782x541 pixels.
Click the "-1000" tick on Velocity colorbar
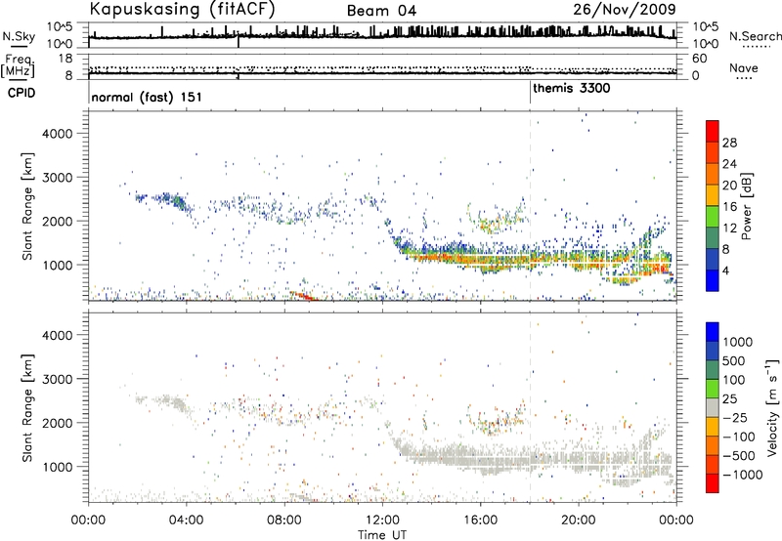click(742, 475)
